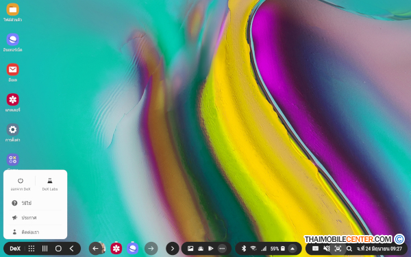Expand the tray with right chevron
Screen dimensions: 411x257
point(173,249)
